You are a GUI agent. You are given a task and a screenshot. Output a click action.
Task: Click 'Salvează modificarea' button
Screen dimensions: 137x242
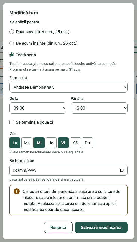pos(101,227)
